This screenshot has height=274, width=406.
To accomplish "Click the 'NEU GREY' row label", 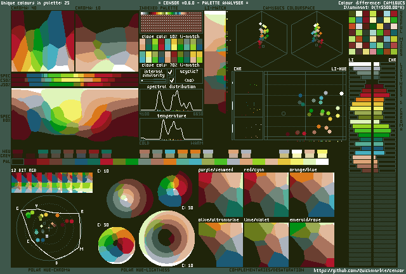I will pyautogui.click(x=6, y=153).
